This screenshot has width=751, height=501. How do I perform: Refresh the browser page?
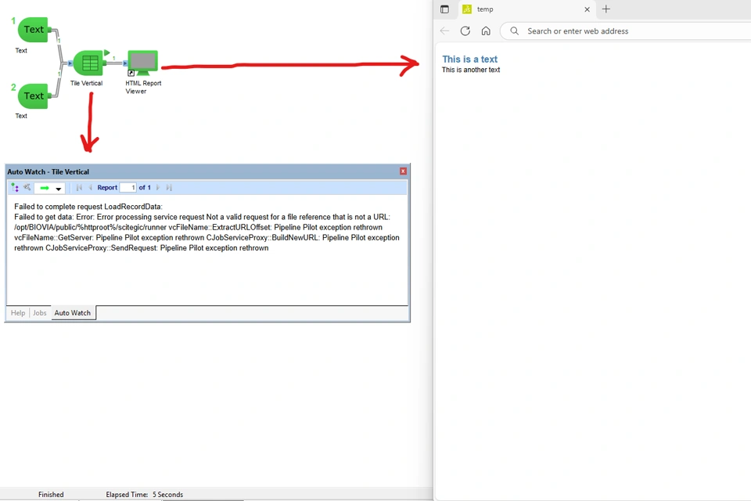coord(465,31)
